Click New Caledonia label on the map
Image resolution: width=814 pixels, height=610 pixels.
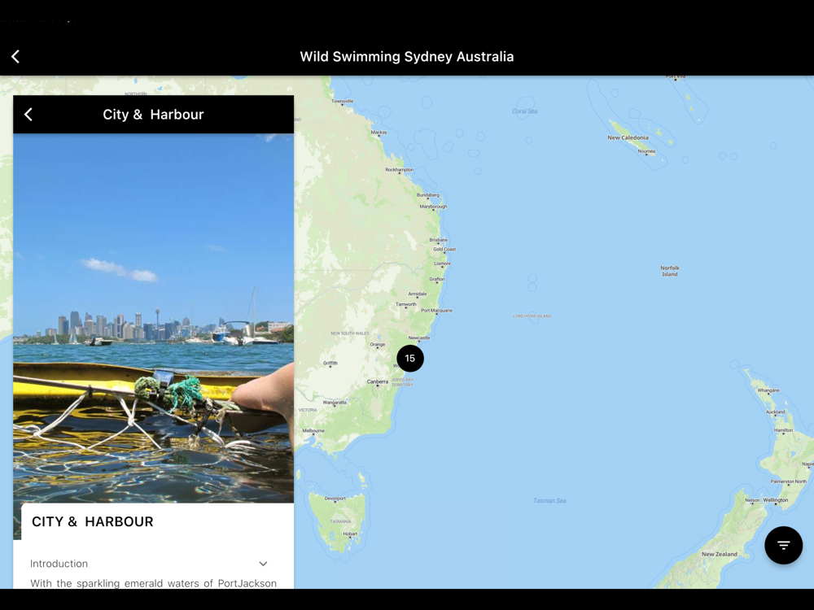[x=628, y=137]
